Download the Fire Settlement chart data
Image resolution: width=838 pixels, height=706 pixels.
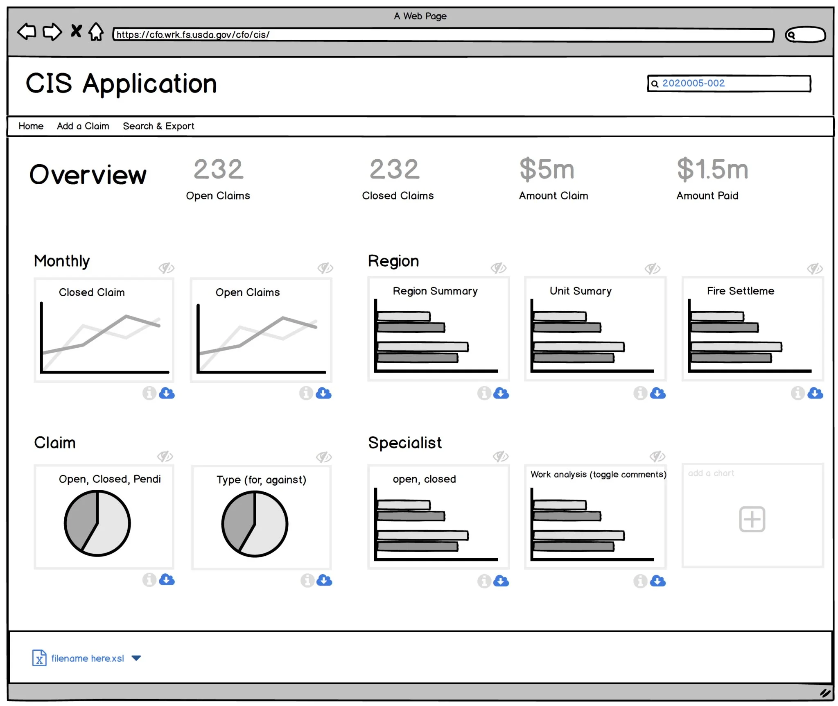[x=815, y=393]
